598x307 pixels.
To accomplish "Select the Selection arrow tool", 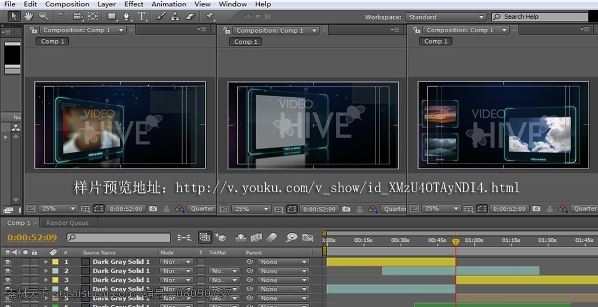I will tap(14, 16).
